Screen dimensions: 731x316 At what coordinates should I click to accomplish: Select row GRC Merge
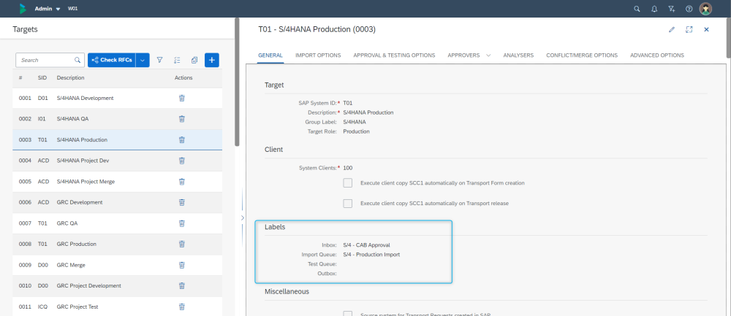point(118,265)
